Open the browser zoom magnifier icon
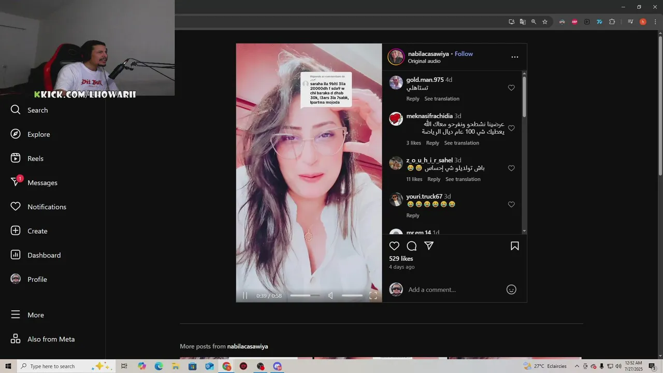 pos(534,22)
